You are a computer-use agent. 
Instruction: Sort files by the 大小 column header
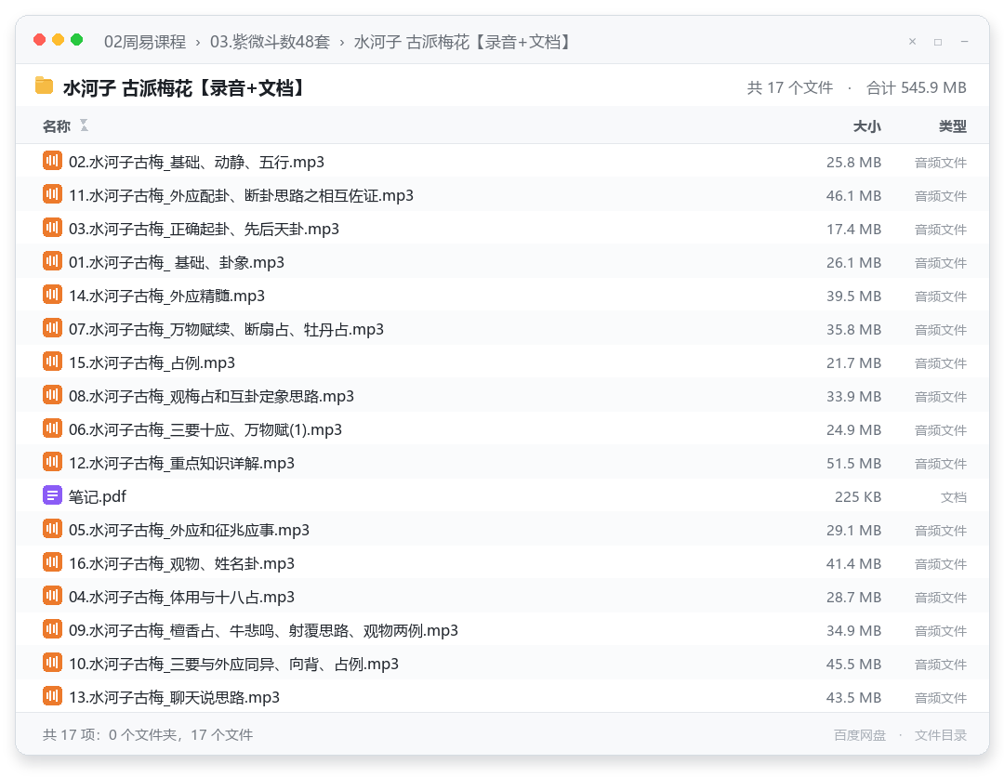pyautogui.click(x=867, y=126)
